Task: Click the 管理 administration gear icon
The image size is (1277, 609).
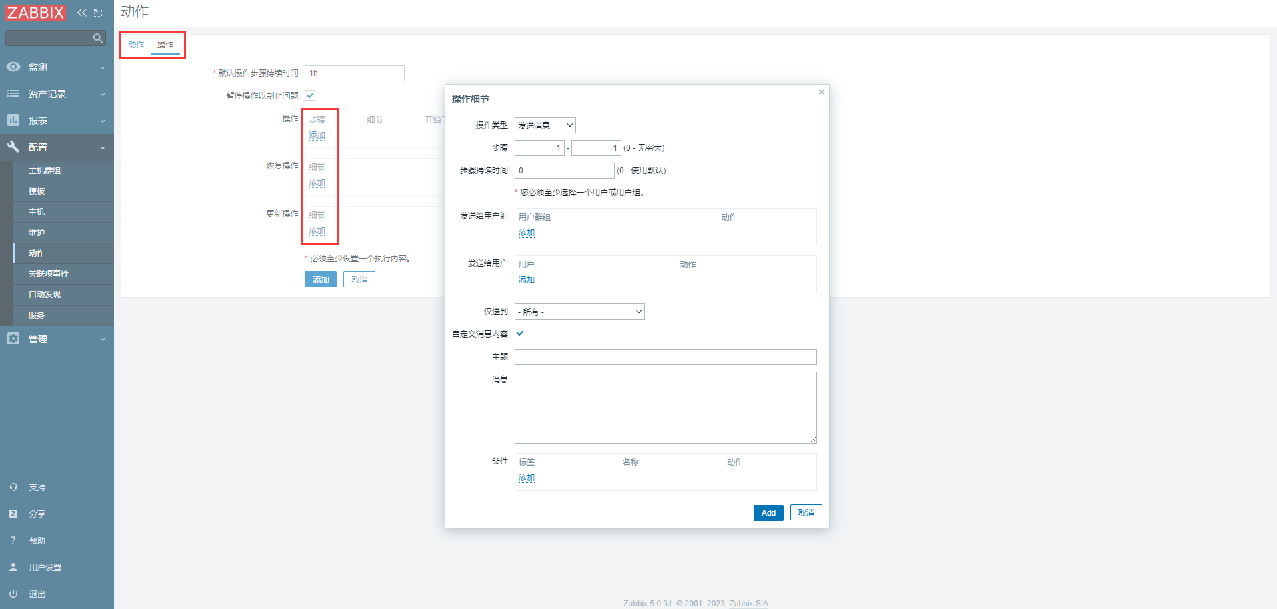Action: coord(13,339)
